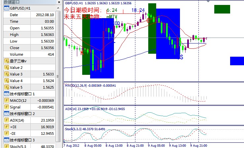Image resolution: width=244 pixels, height=148 pixels.
Task: Select the Date value 2012.08.10
Action: click(x=45, y=15)
